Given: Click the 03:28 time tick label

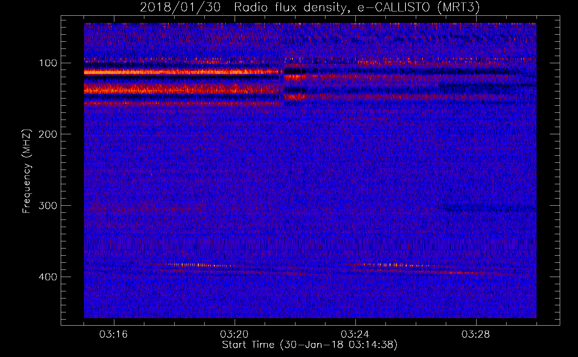Looking at the screenshot, I should coord(476,334).
